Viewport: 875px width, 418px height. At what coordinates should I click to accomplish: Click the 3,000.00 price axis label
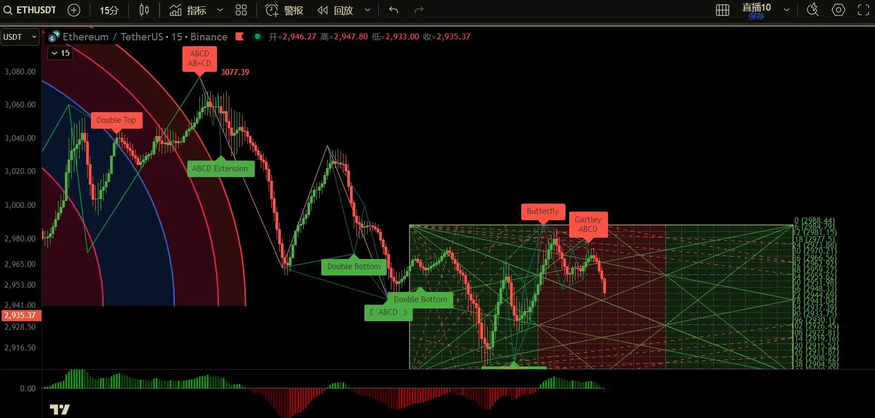click(x=20, y=205)
